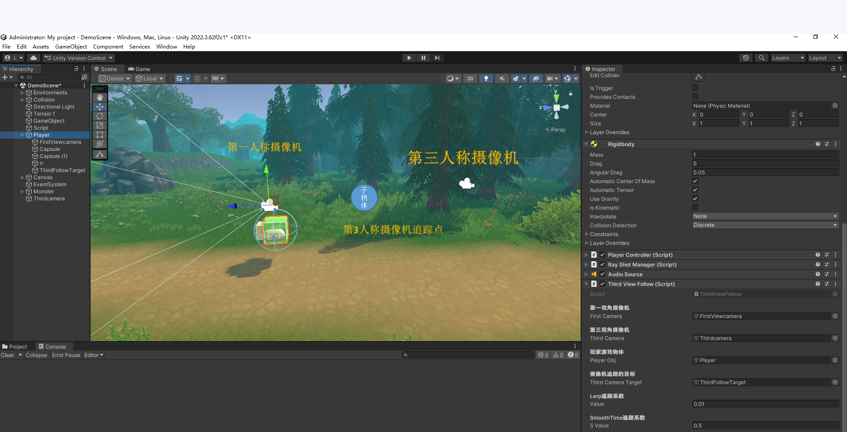Open Unity cloud services icon
This screenshot has height=432, width=847.
[x=34, y=58]
